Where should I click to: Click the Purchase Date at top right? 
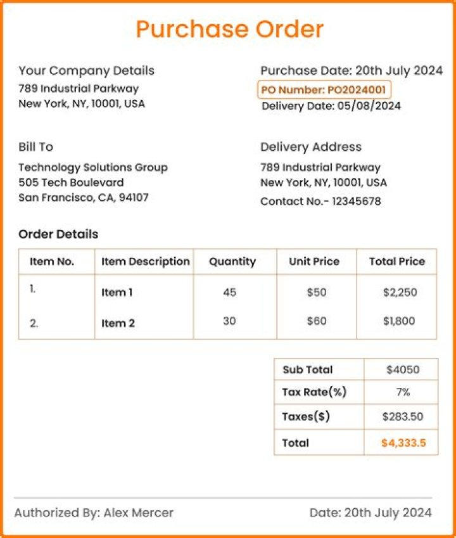(x=351, y=70)
